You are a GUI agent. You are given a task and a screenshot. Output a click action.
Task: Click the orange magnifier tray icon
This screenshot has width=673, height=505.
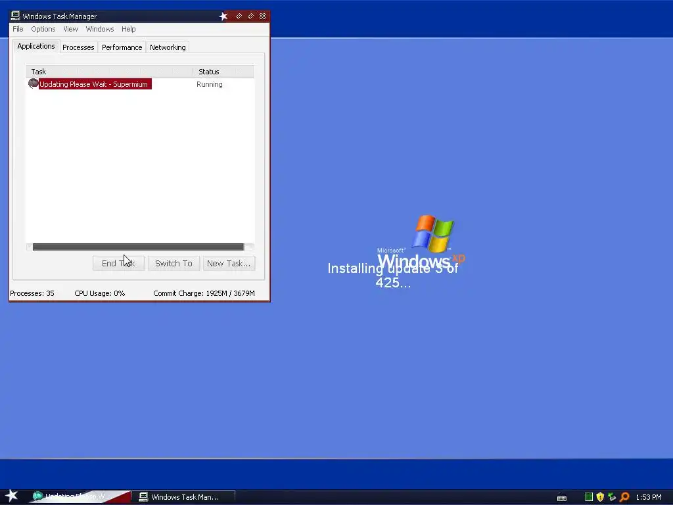[624, 497]
